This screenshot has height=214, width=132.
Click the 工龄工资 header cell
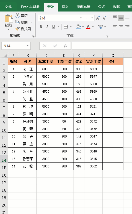64,62
